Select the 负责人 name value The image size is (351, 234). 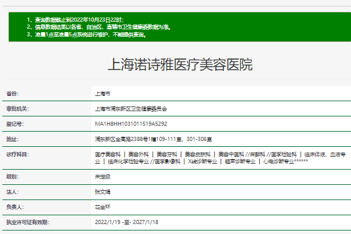click(x=103, y=207)
